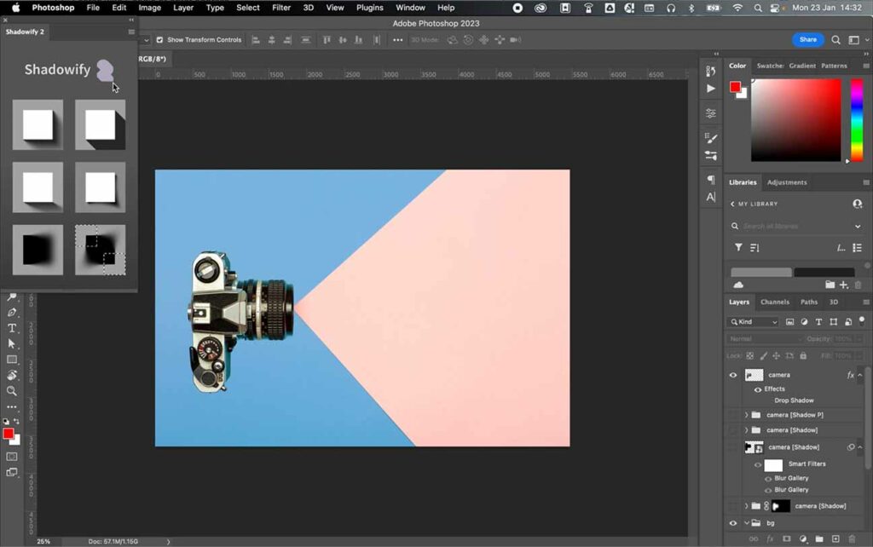Toggle visibility of the bg group
Viewport: 873px width, 547px height.
coord(732,523)
